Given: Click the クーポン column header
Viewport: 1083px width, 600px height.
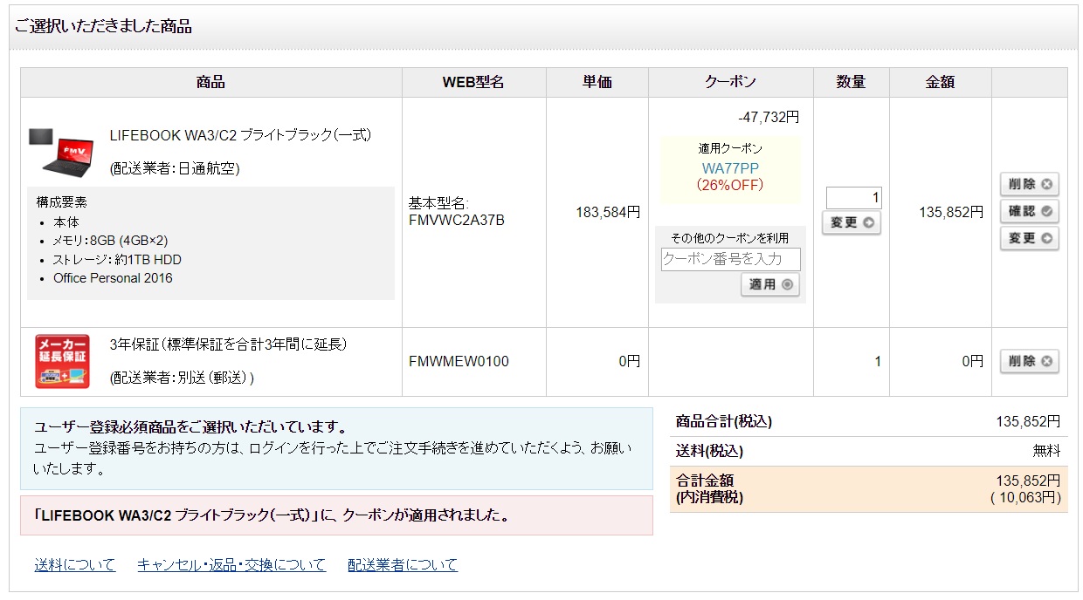Looking at the screenshot, I should [x=730, y=82].
